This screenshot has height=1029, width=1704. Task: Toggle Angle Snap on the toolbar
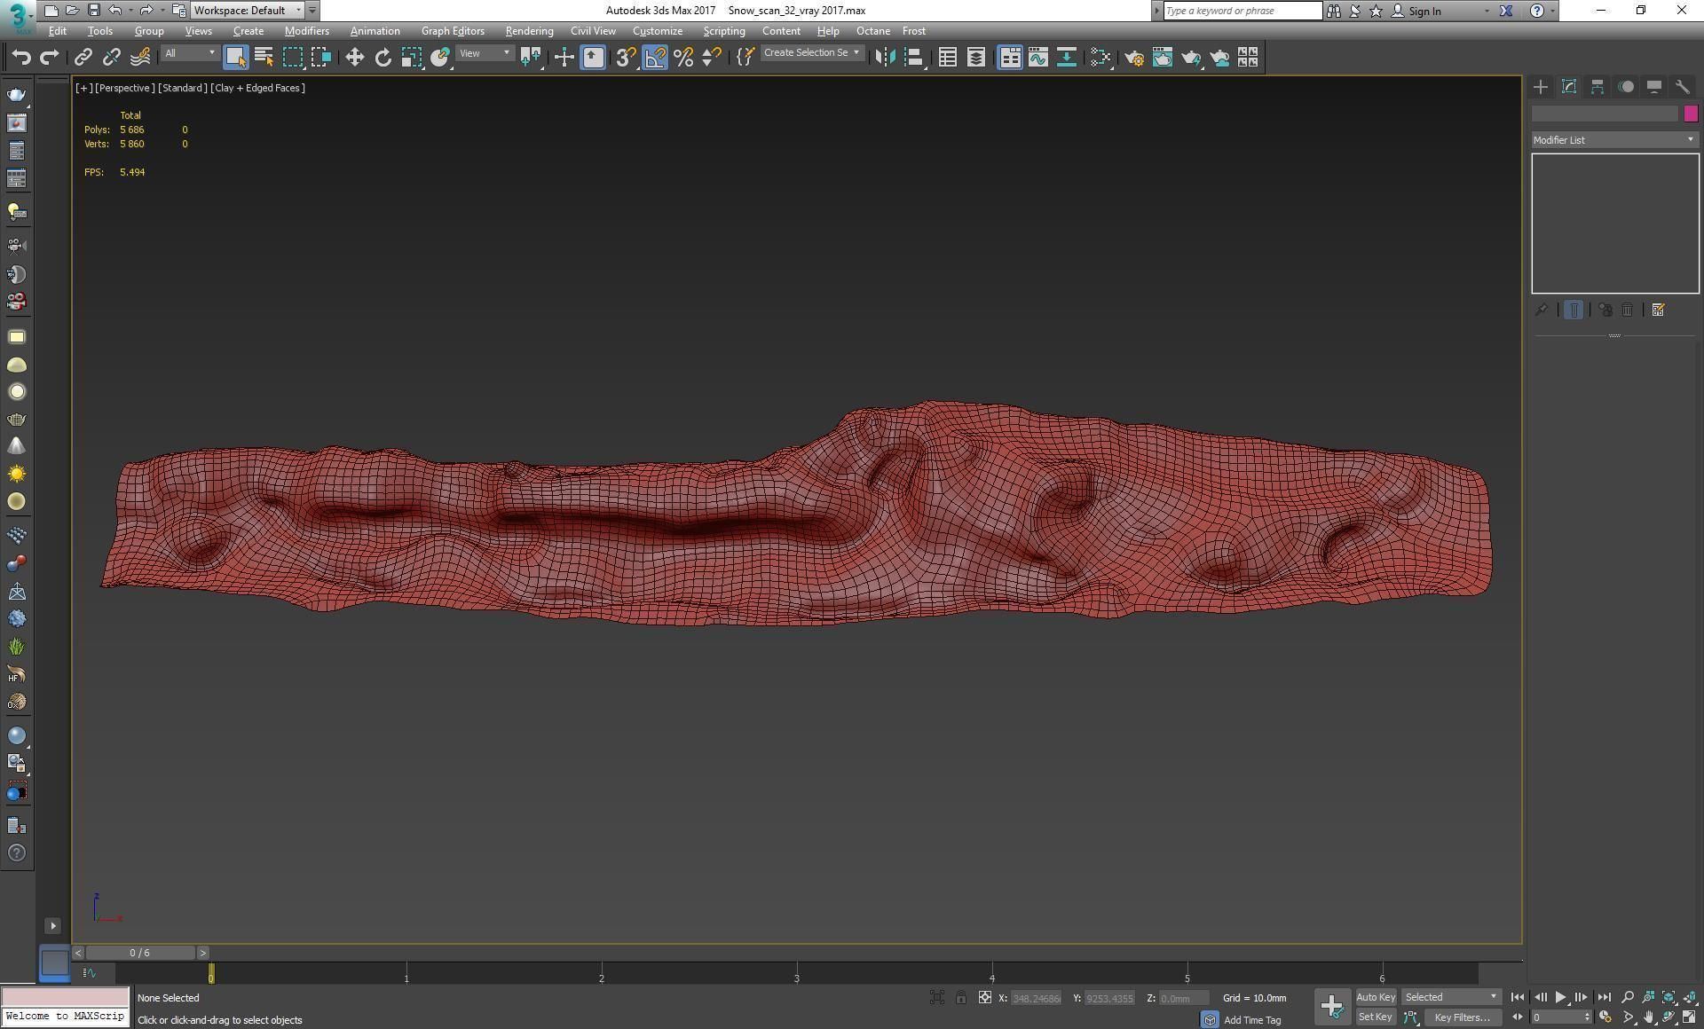tap(654, 58)
